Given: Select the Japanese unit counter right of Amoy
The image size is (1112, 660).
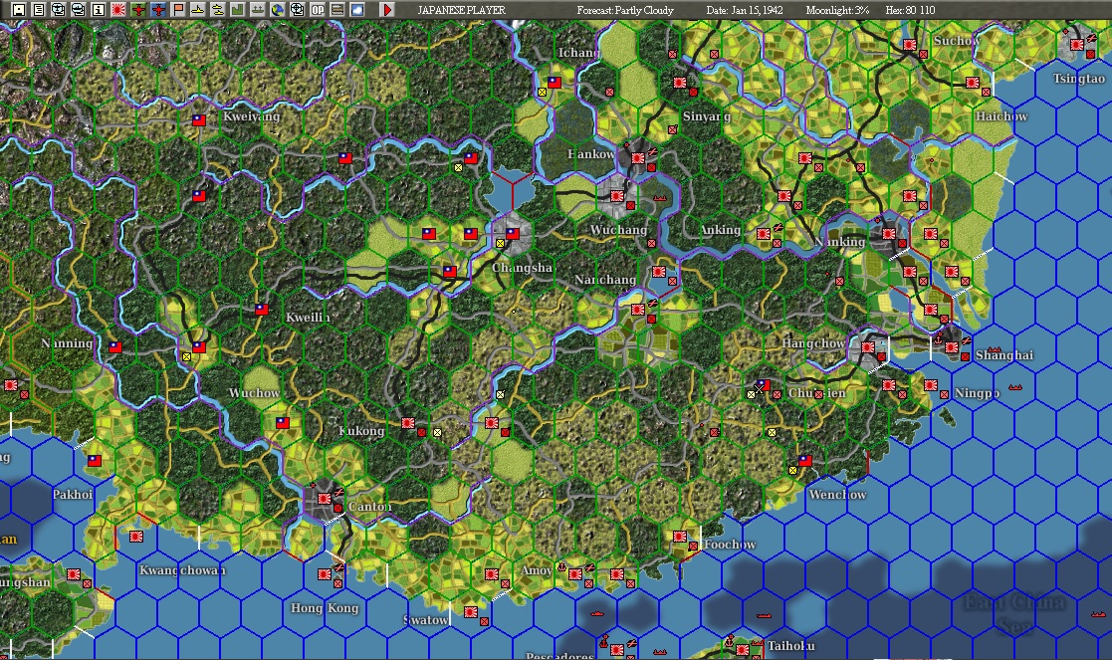Looking at the screenshot, I should point(575,574).
